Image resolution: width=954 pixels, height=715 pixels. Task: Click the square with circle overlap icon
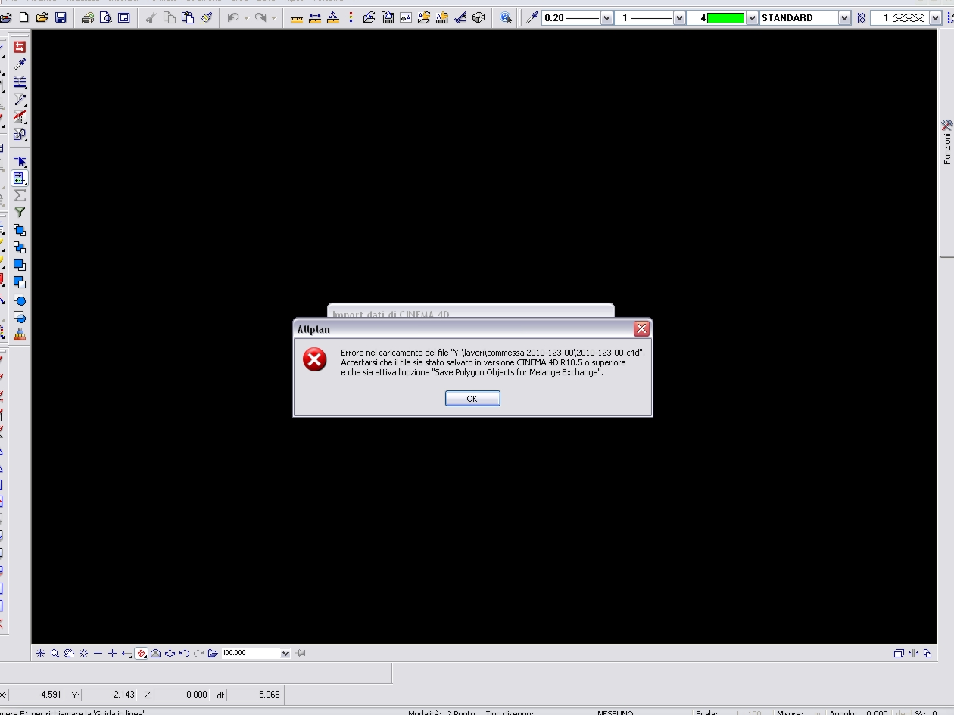click(20, 300)
